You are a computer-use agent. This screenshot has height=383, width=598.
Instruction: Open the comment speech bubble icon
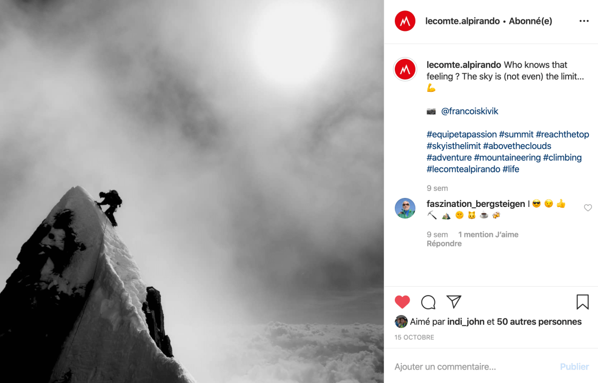[x=428, y=302]
